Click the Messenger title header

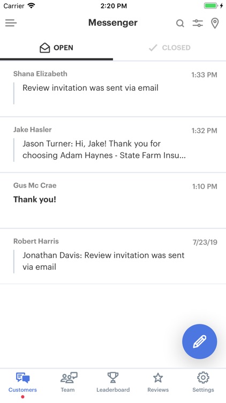click(x=113, y=23)
